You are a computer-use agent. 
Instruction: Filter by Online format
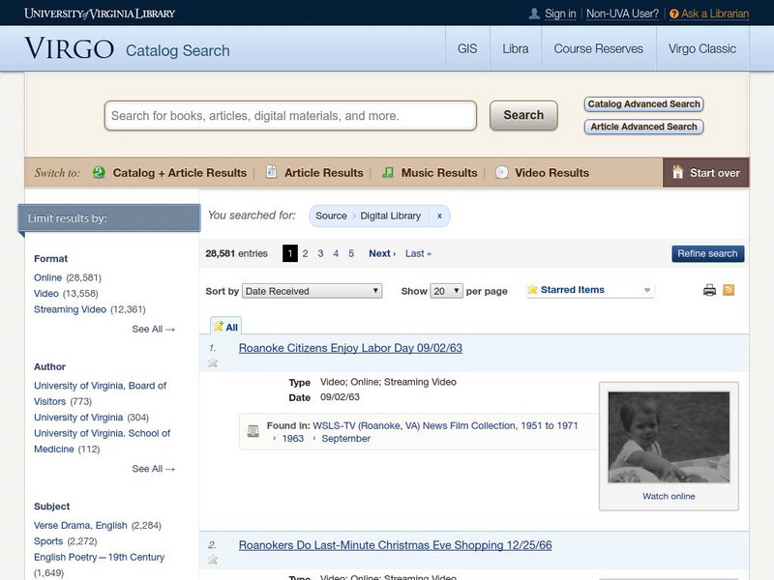click(47, 277)
